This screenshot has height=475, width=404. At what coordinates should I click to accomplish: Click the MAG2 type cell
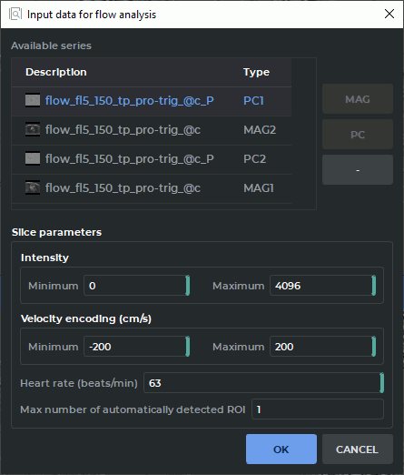point(260,130)
